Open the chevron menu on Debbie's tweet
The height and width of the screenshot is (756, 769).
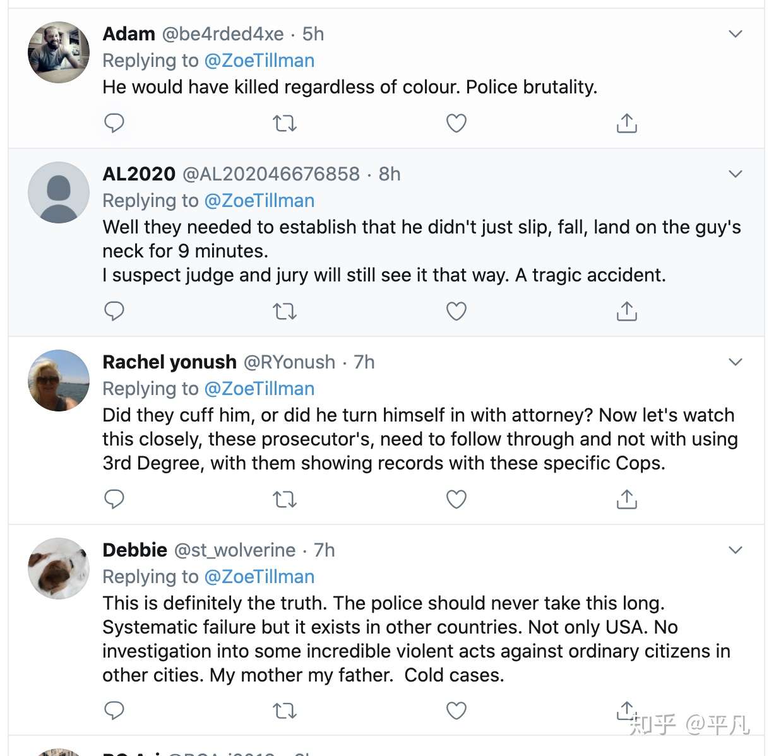click(x=735, y=550)
